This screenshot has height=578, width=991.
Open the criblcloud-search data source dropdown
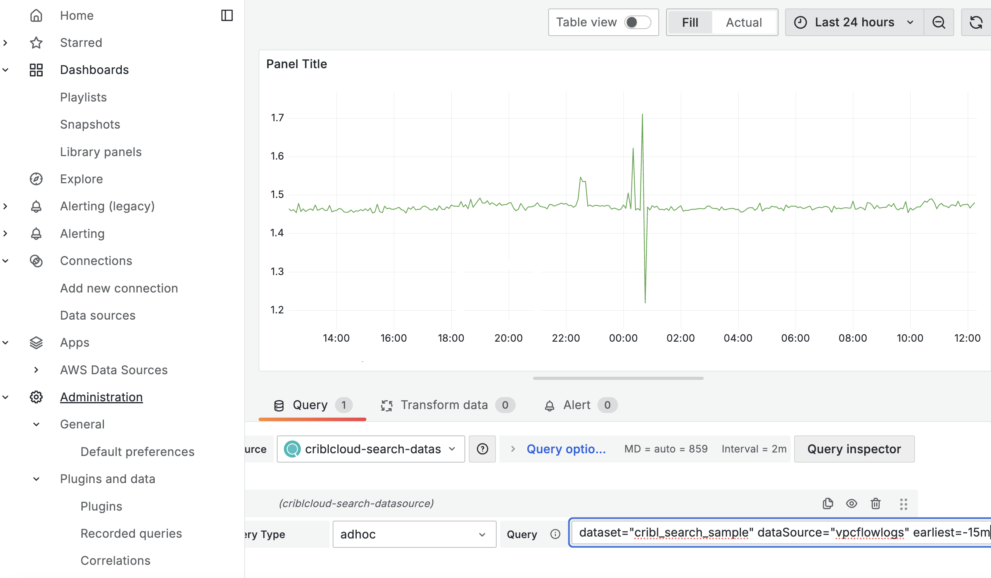coord(370,449)
